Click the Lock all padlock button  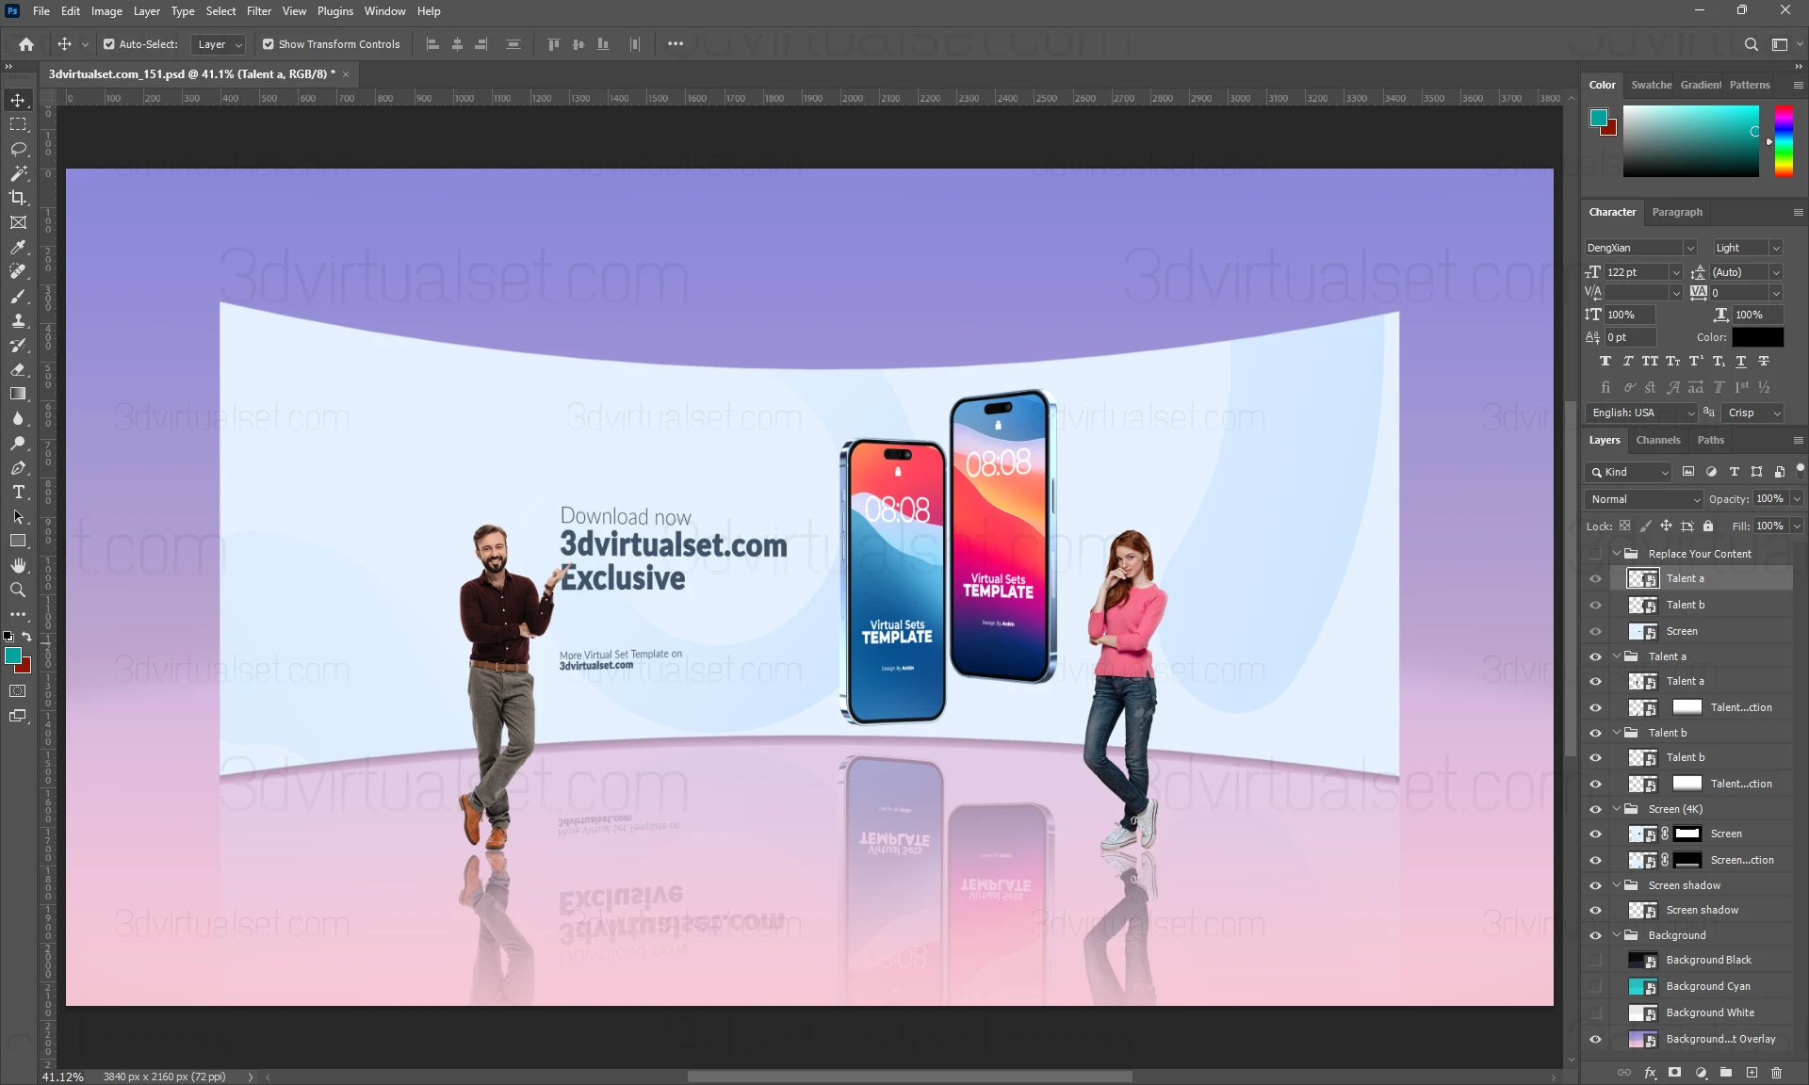(x=1708, y=526)
